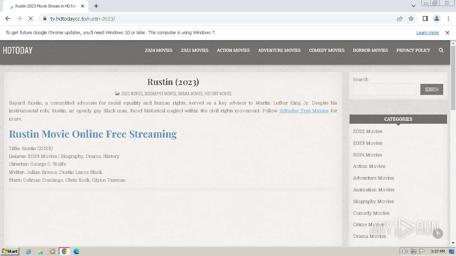Viewport: 456px width, 256px height.
Task: Focus the sidebar Search input field
Action: tap(384, 89)
